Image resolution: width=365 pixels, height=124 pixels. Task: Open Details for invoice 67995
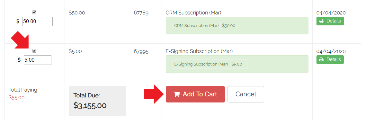pyautogui.click(x=330, y=59)
